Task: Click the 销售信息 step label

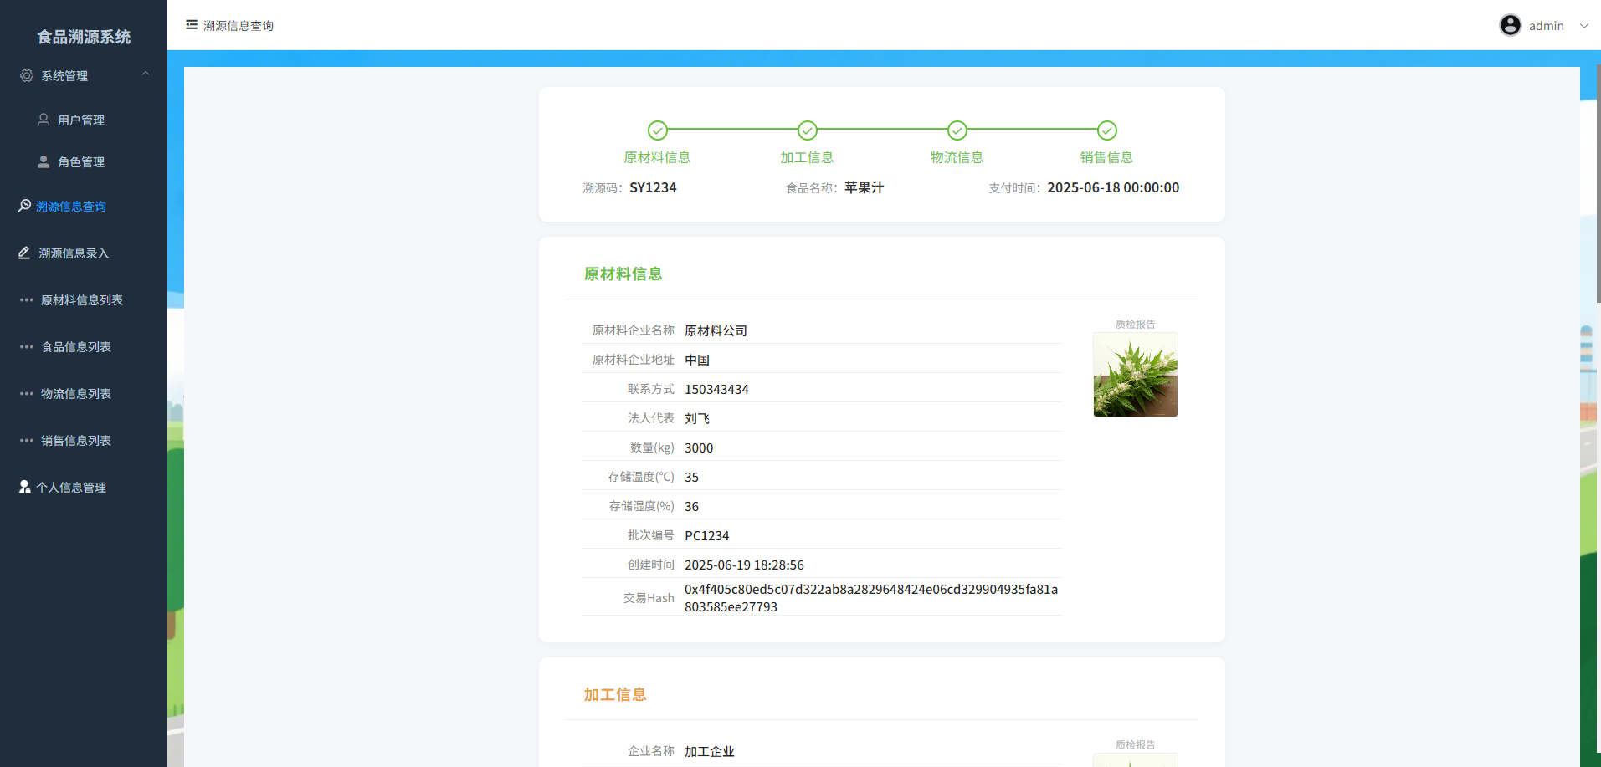Action: pos(1106,157)
